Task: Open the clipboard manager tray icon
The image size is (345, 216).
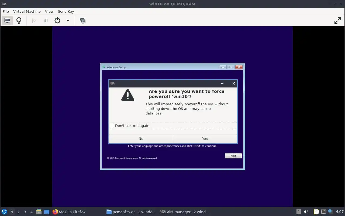Action: (316, 212)
